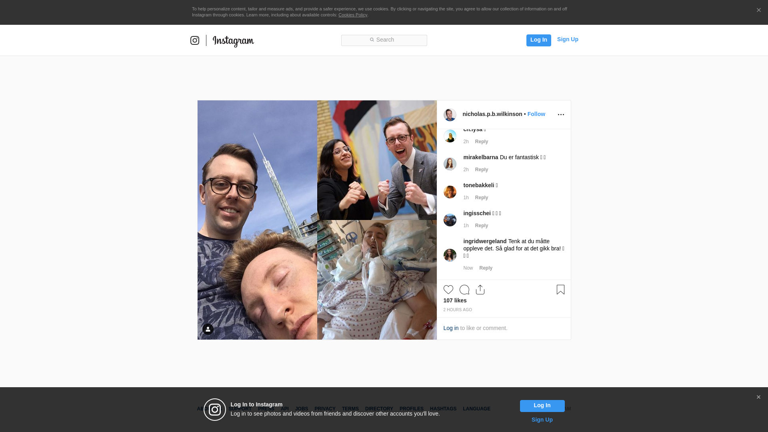This screenshot has width=768, height=432.
Task: Reply to mirakelbarna comment
Action: [x=482, y=170]
